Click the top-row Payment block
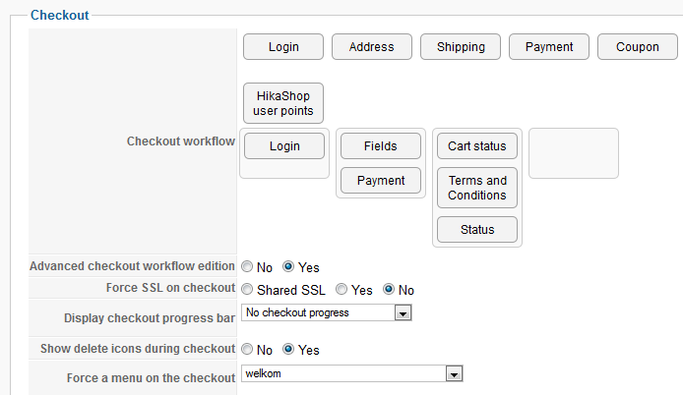 click(549, 46)
